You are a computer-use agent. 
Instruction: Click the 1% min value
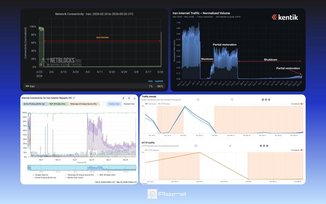tap(151, 86)
